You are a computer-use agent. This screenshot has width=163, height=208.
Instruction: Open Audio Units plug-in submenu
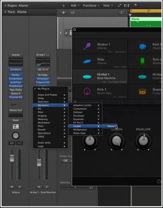coord(50,143)
